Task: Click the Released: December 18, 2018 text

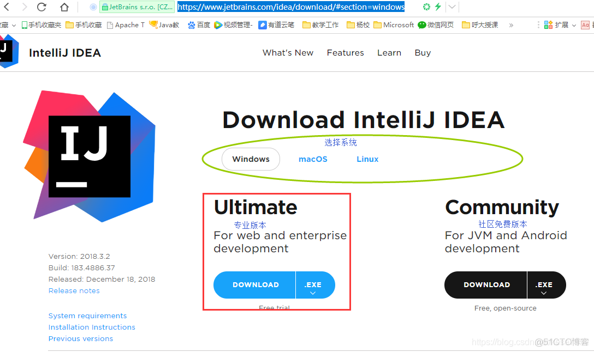Action: [x=102, y=280]
